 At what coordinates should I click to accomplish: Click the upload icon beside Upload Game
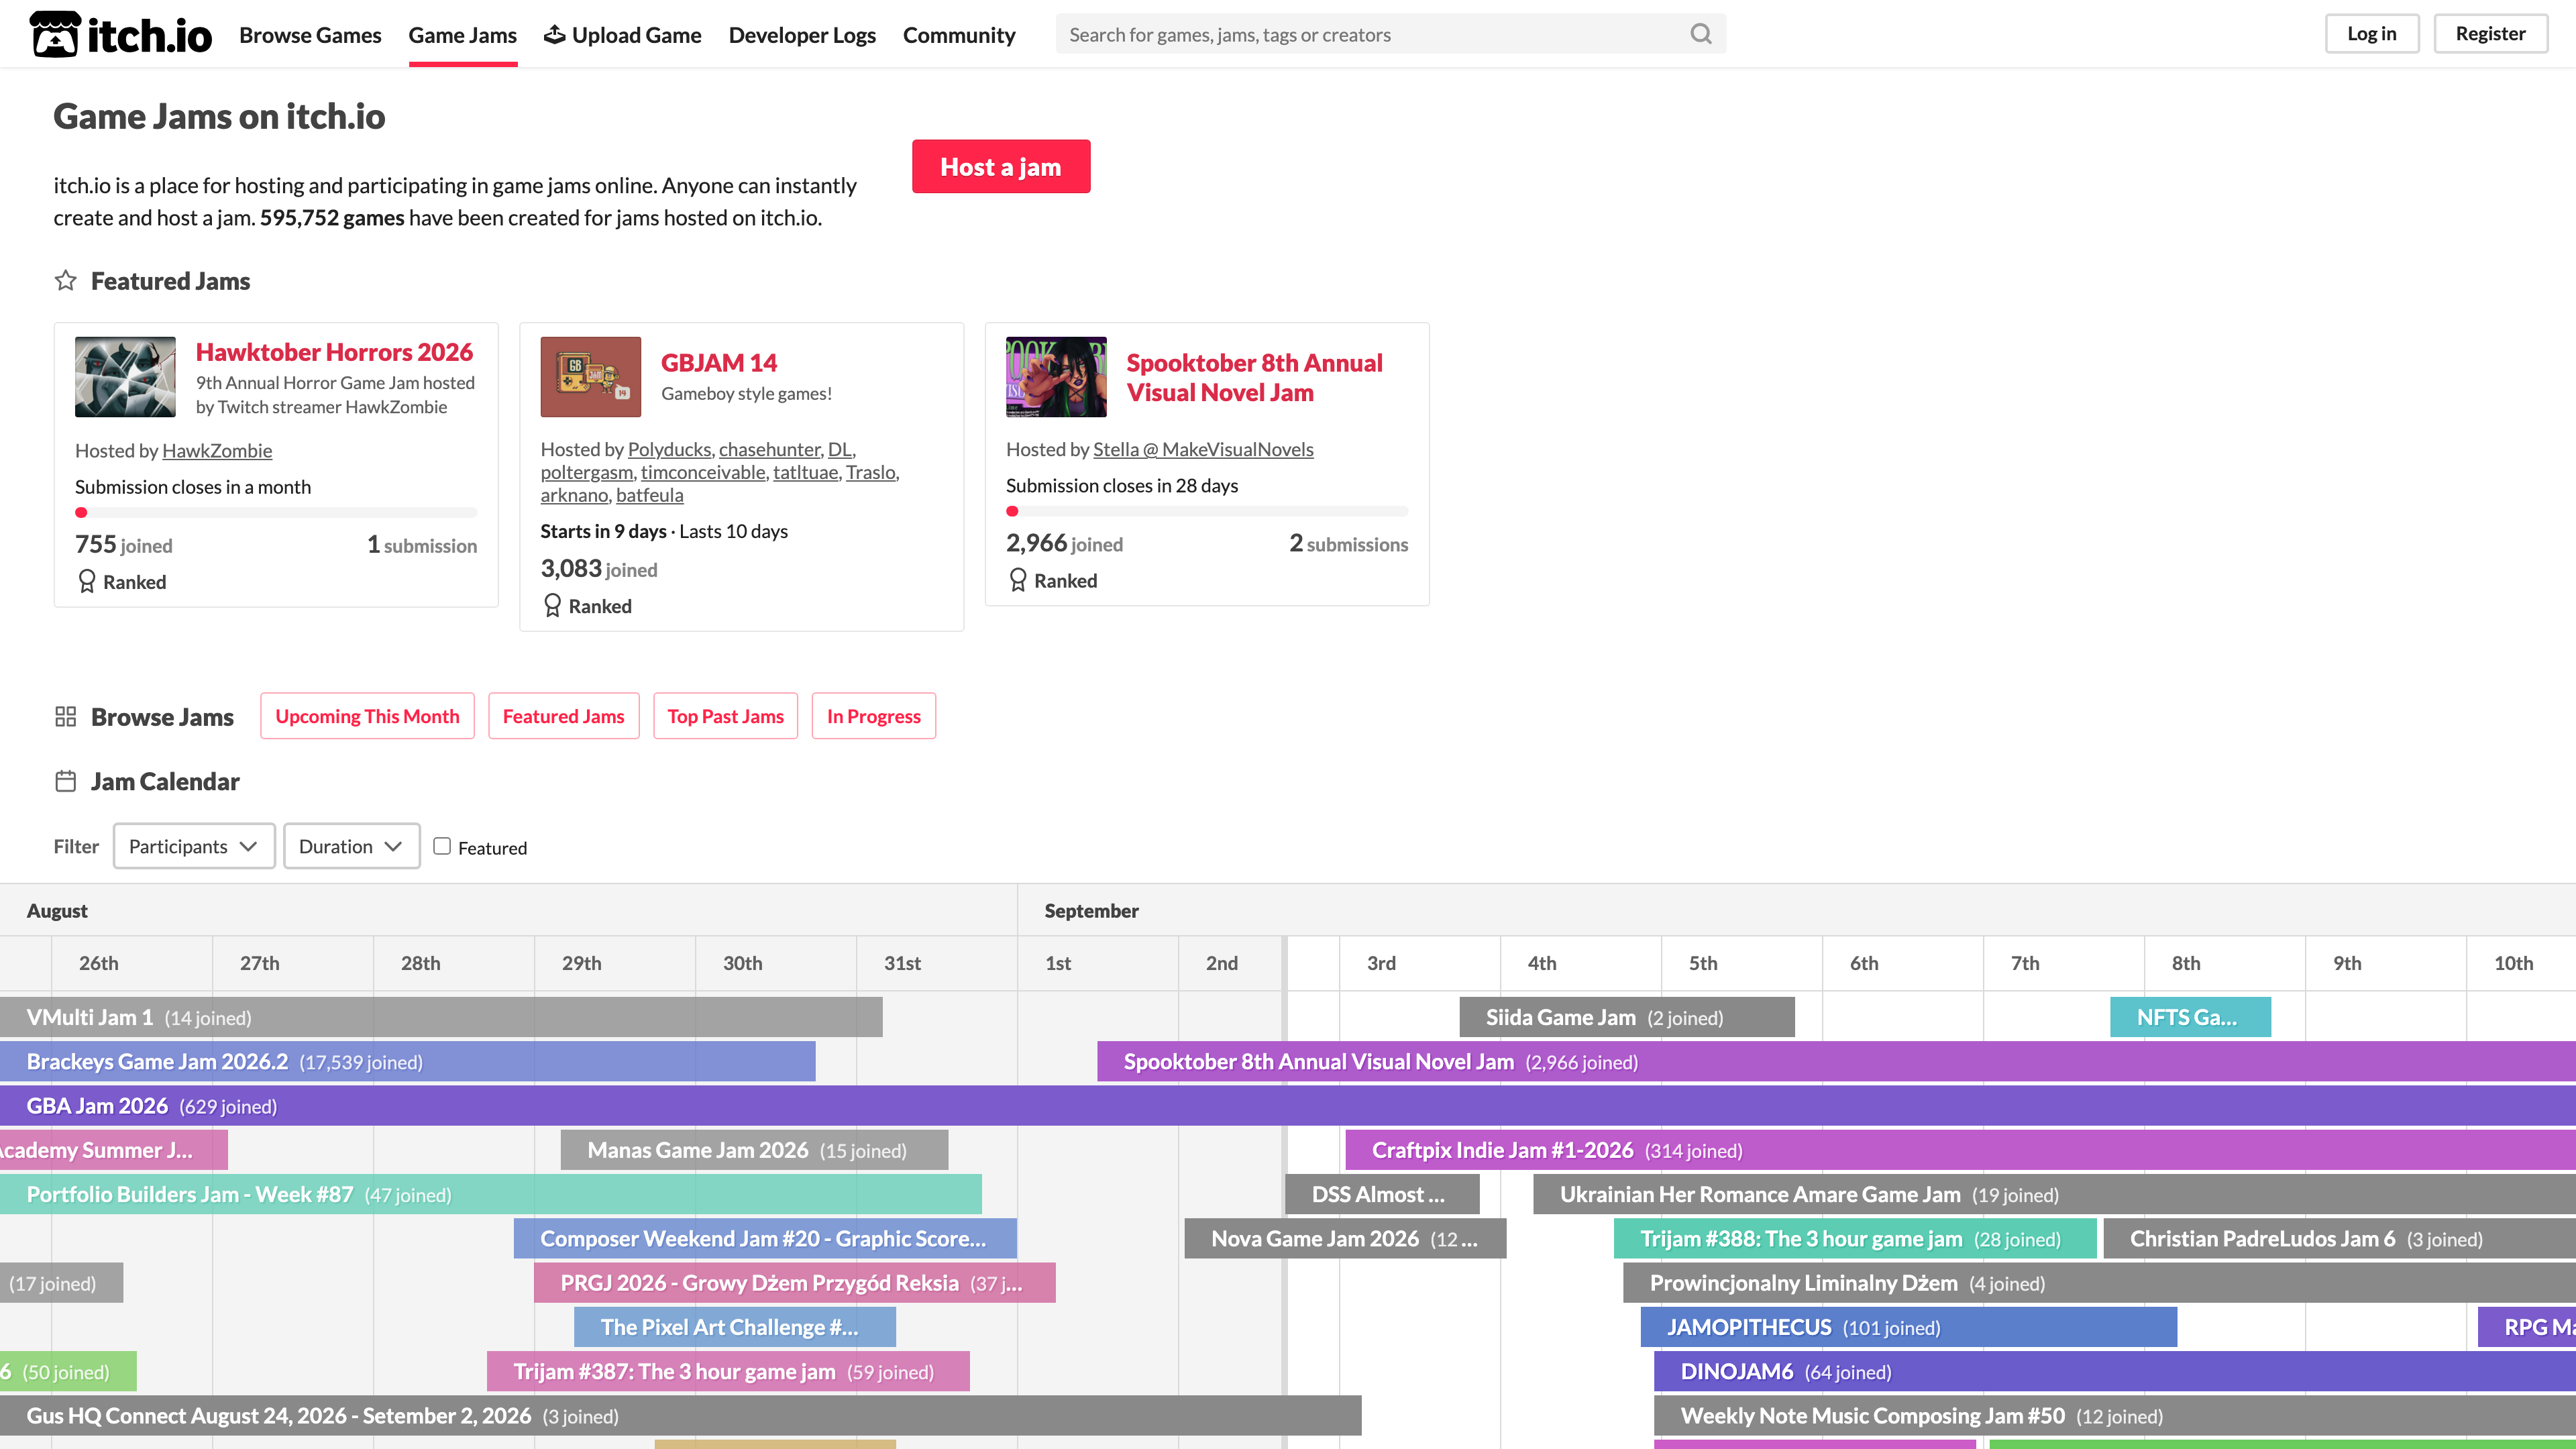pos(554,35)
